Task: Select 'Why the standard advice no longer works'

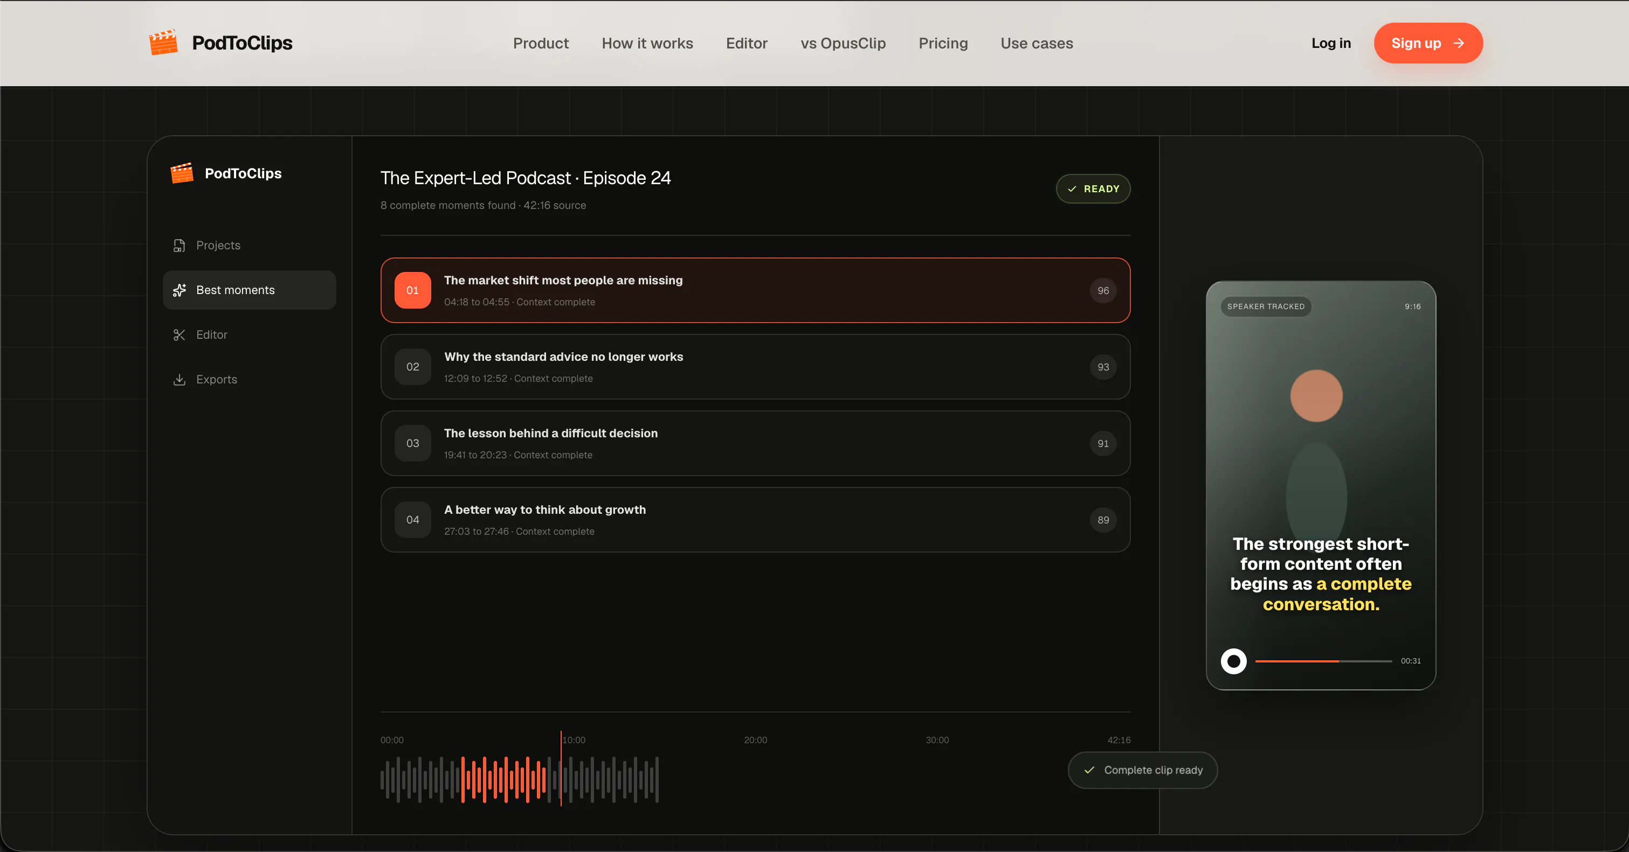Action: pos(755,366)
